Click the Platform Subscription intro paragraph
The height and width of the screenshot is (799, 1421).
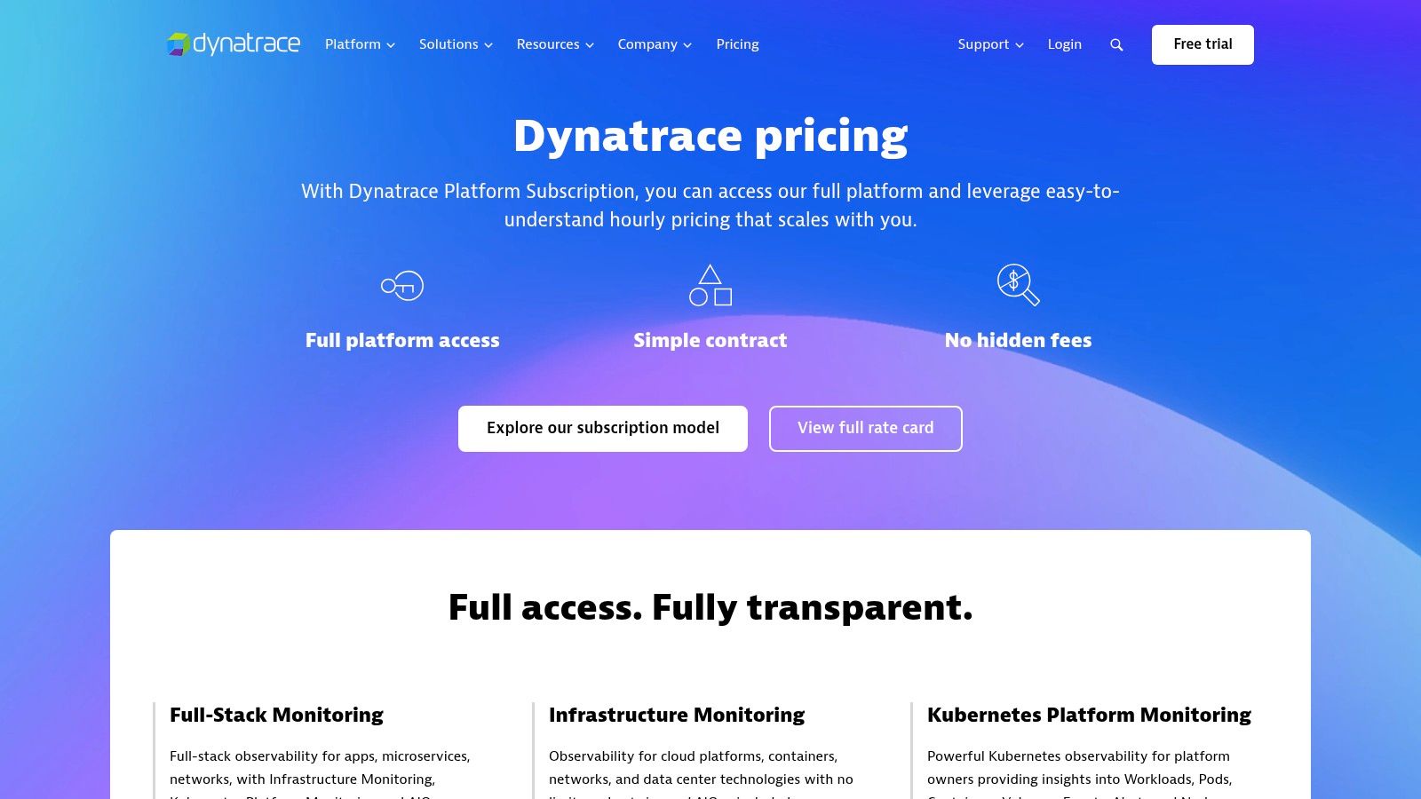coord(710,205)
